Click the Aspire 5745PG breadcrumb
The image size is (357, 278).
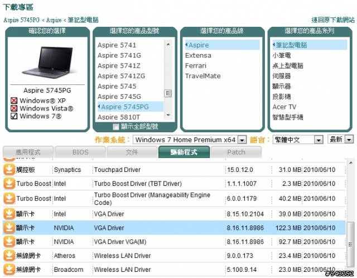coord(21,20)
